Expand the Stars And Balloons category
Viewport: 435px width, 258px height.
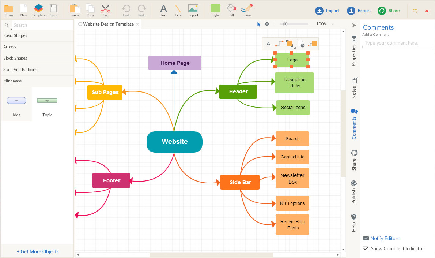point(37,70)
